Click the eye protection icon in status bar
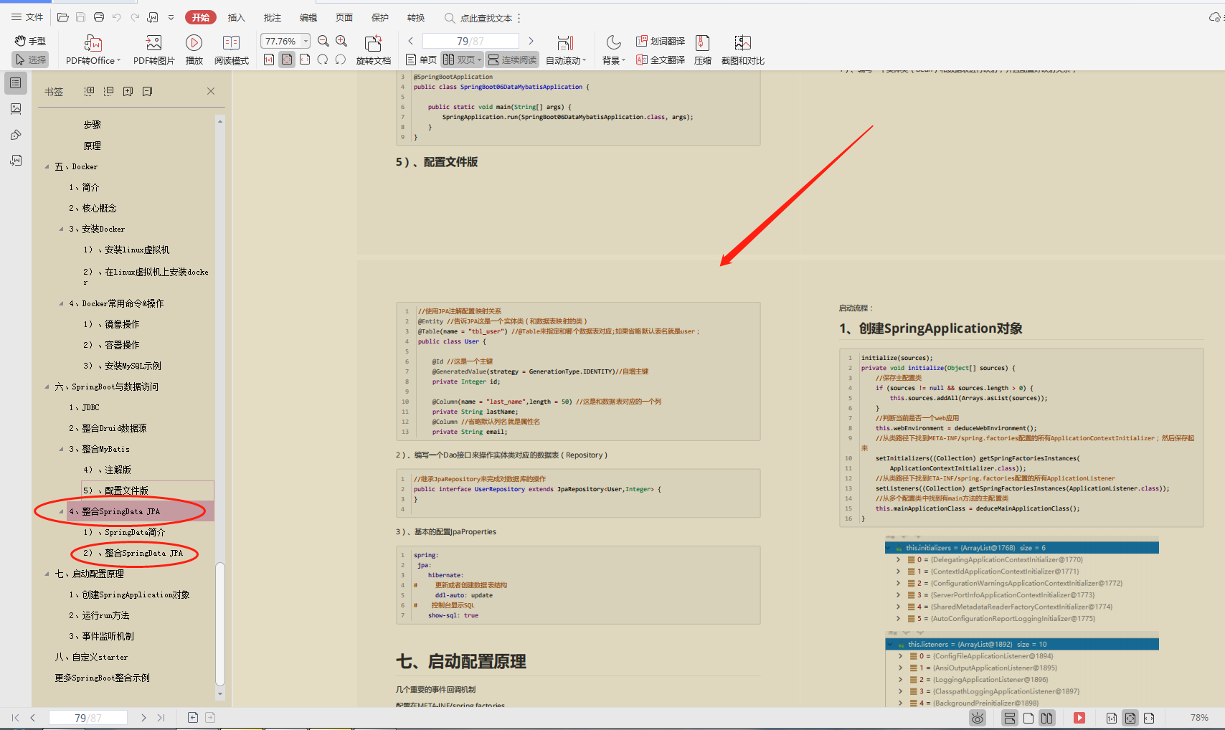The image size is (1225, 730). [x=978, y=718]
